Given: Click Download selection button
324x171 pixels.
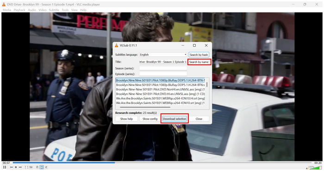Looking at the screenshot, I should click(x=174, y=119).
